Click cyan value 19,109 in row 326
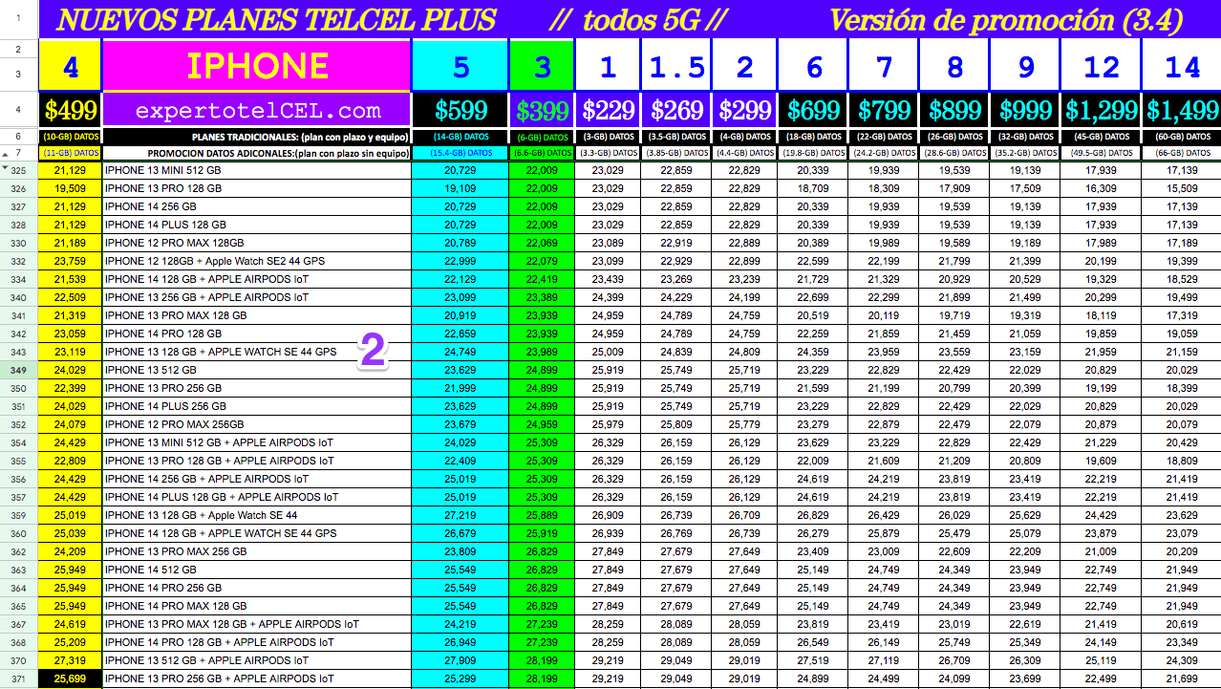Screen dimensions: 1221x689 point(461,188)
